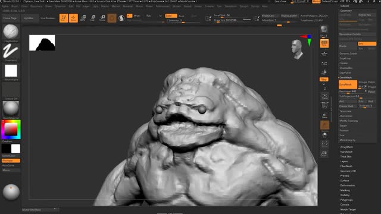The width and height of the screenshot is (381, 214).
Task: Open the Material menu
Action: 128,7
